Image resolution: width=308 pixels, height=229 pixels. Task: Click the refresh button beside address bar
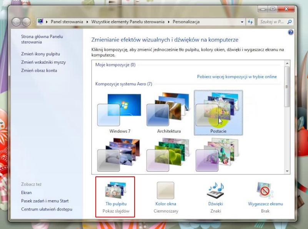(x=250, y=22)
